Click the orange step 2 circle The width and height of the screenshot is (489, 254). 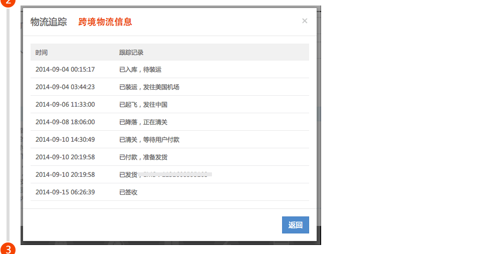click(8, 3)
